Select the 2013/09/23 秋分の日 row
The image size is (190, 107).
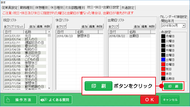(x=25, y=73)
